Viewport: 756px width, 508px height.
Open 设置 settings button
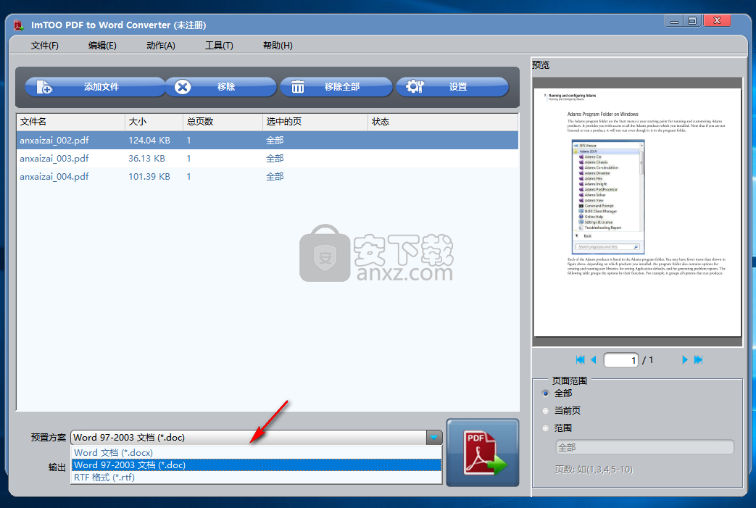click(452, 87)
